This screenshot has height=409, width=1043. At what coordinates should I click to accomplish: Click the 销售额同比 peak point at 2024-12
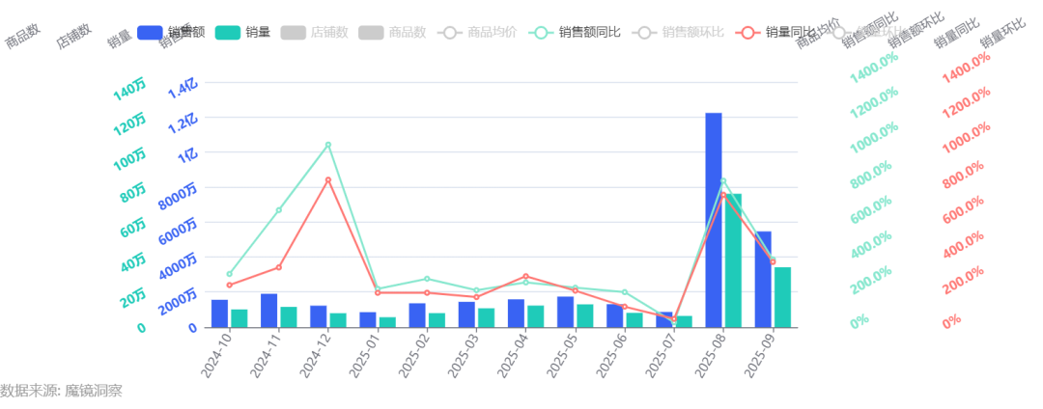[328, 145]
